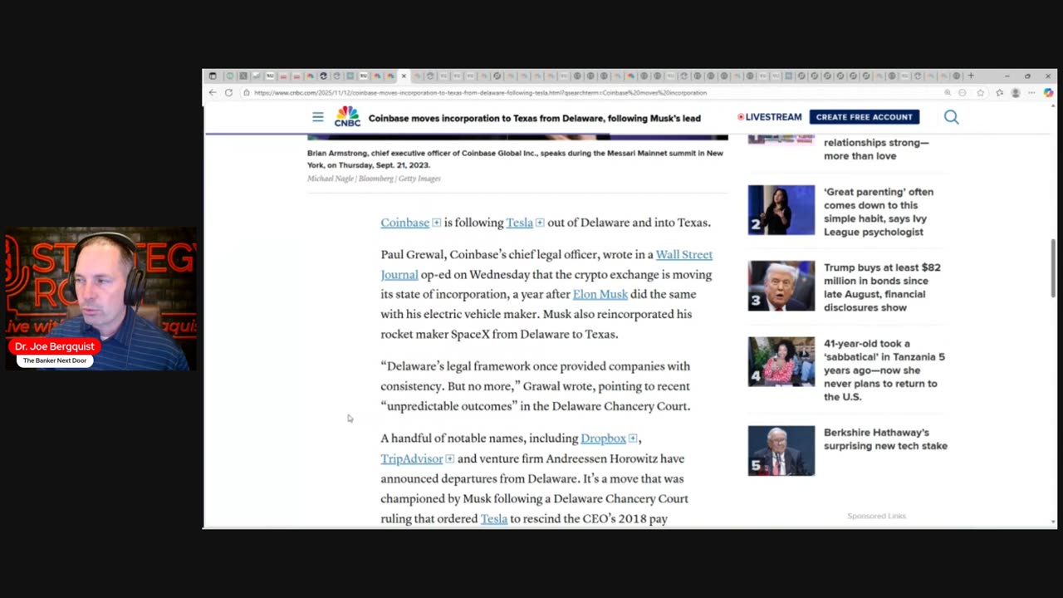Click the sticky header article title text

tap(535, 118)
